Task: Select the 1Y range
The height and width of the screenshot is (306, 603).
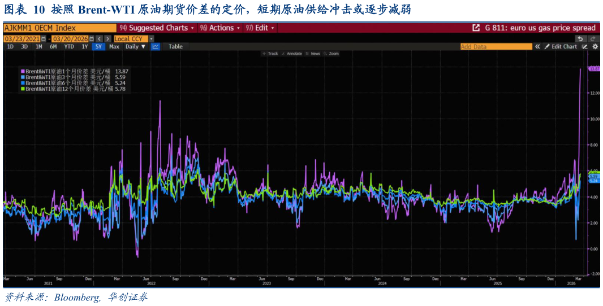Action: pyautogui.click(x=85, y=46)
